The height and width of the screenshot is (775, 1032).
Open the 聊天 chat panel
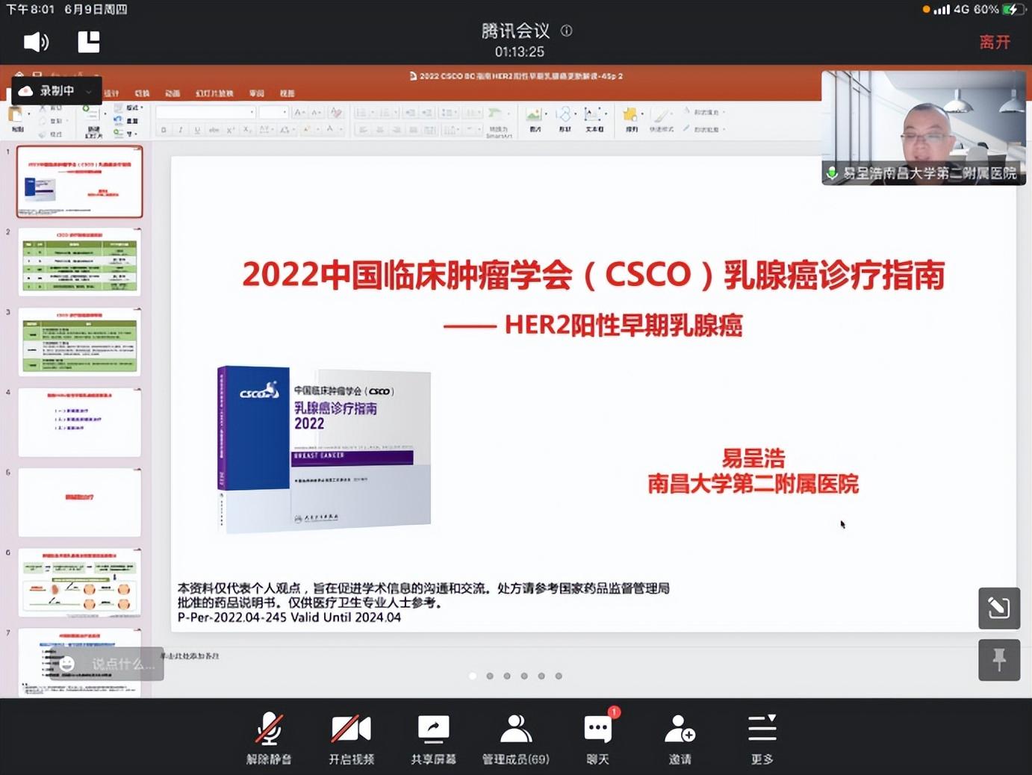597,738
